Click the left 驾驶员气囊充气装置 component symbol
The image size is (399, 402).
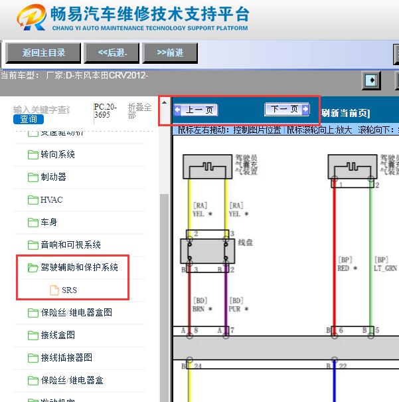click(207, 167)
